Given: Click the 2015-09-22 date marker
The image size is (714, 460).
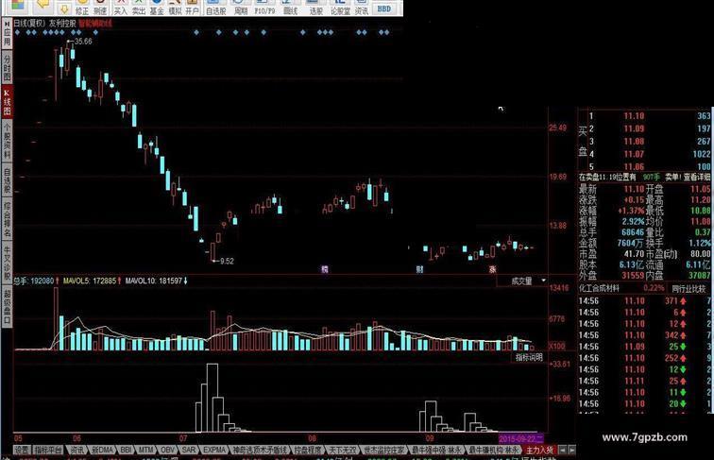Looking at the screenshot, I should tap(521, 439).
